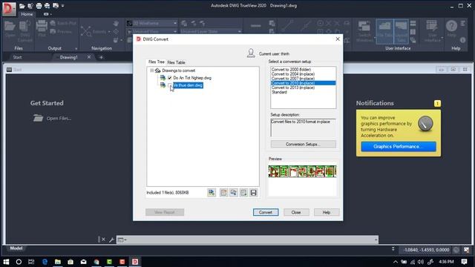Click Preview in the Output panel
This screenshot has height=267, width=475.
pyautogui.click(x=61, y=31)
